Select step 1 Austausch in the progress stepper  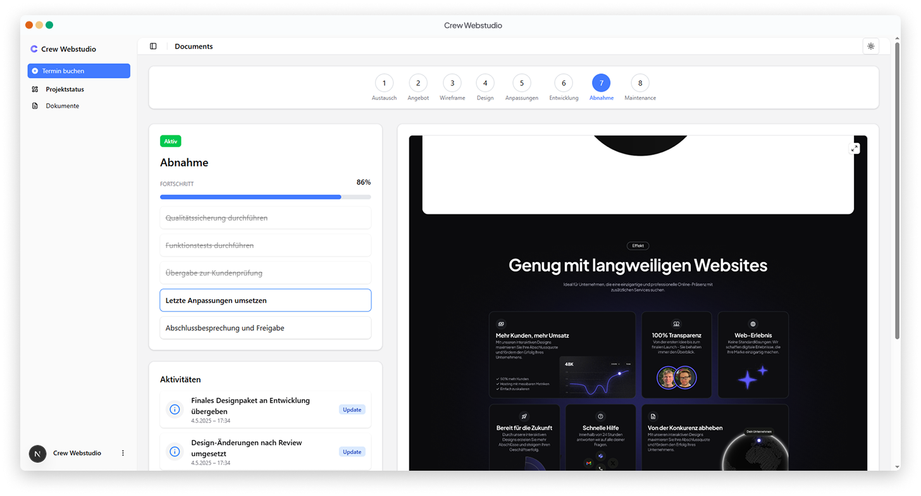point(384,83)
